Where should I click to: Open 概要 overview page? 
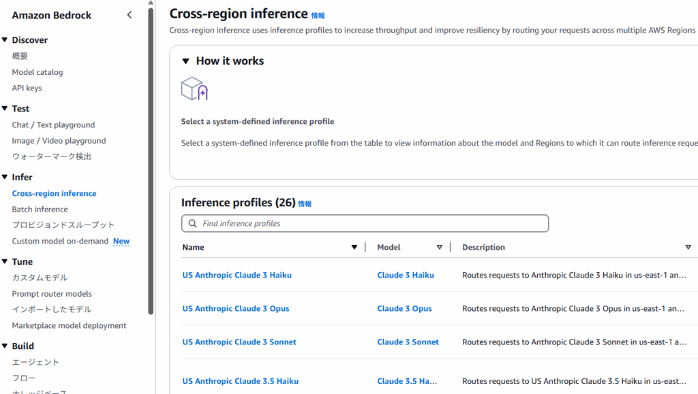20,56
